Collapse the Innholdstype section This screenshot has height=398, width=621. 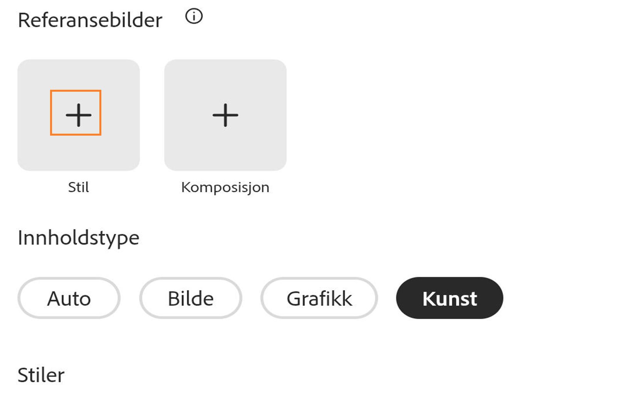(x=79, y=237)
